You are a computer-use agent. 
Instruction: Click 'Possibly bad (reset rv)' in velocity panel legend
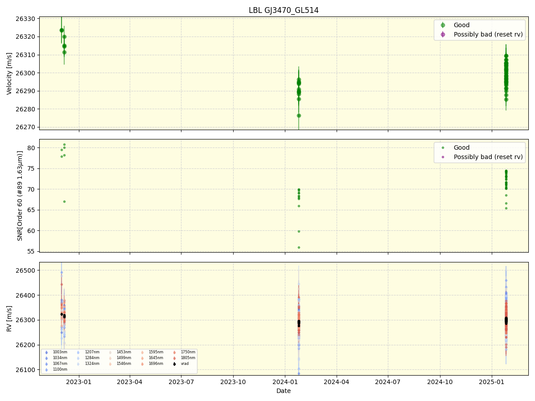coord(488,34)
